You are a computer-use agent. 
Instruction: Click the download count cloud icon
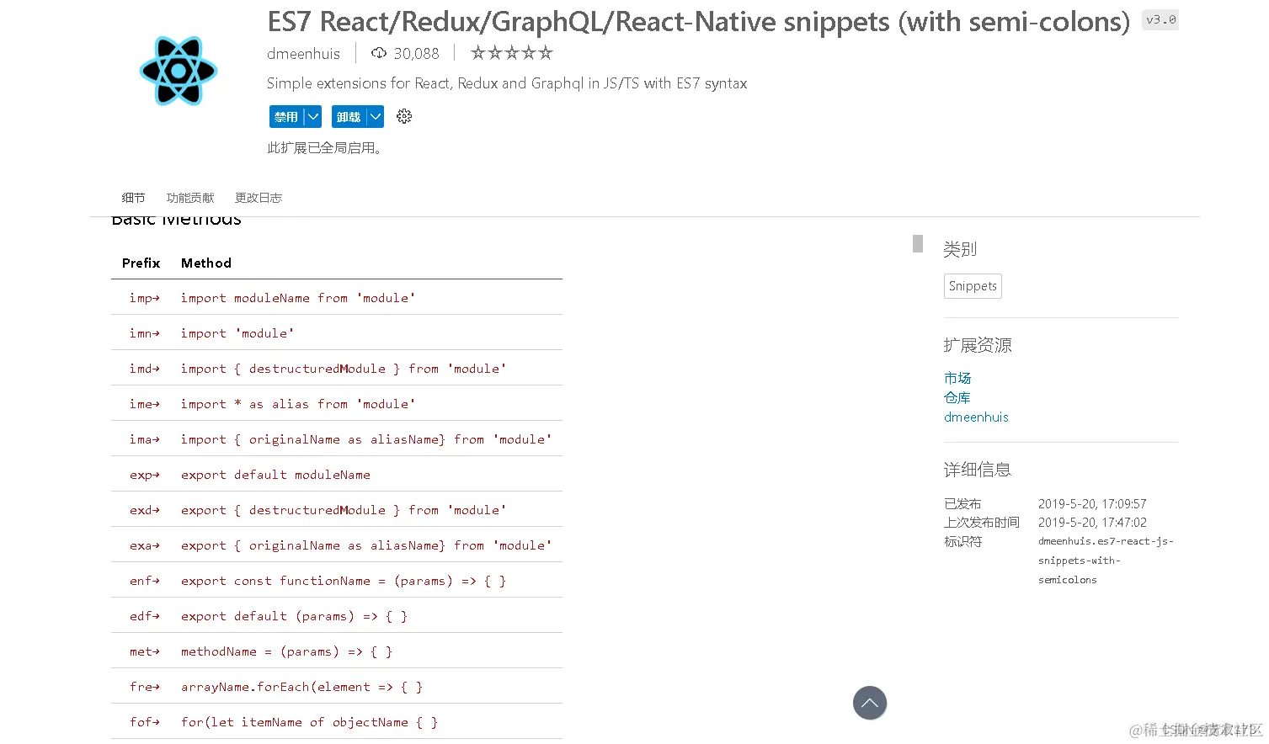coord(379,53)
